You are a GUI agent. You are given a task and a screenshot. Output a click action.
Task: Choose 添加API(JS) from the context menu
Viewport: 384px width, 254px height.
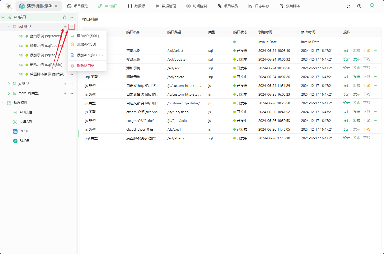click(x=86, y=44)
